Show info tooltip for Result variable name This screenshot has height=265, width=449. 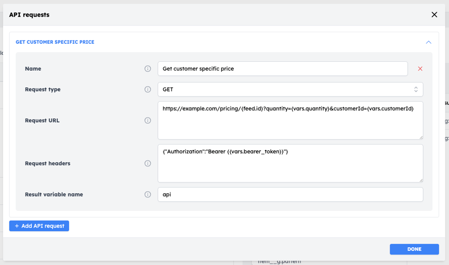click(148, 195)
